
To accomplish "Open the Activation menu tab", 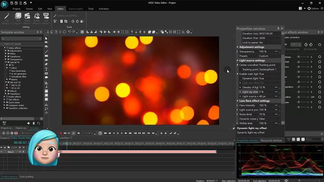I will click(104, 9).
